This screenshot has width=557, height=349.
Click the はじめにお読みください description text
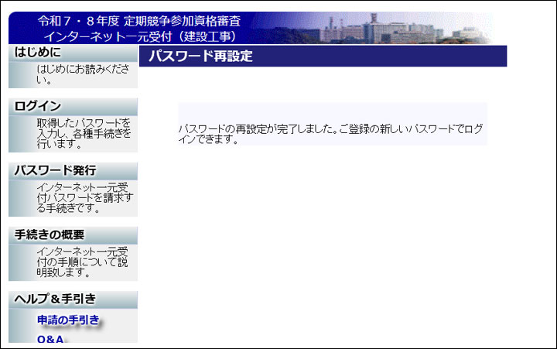tap(83, 74)
